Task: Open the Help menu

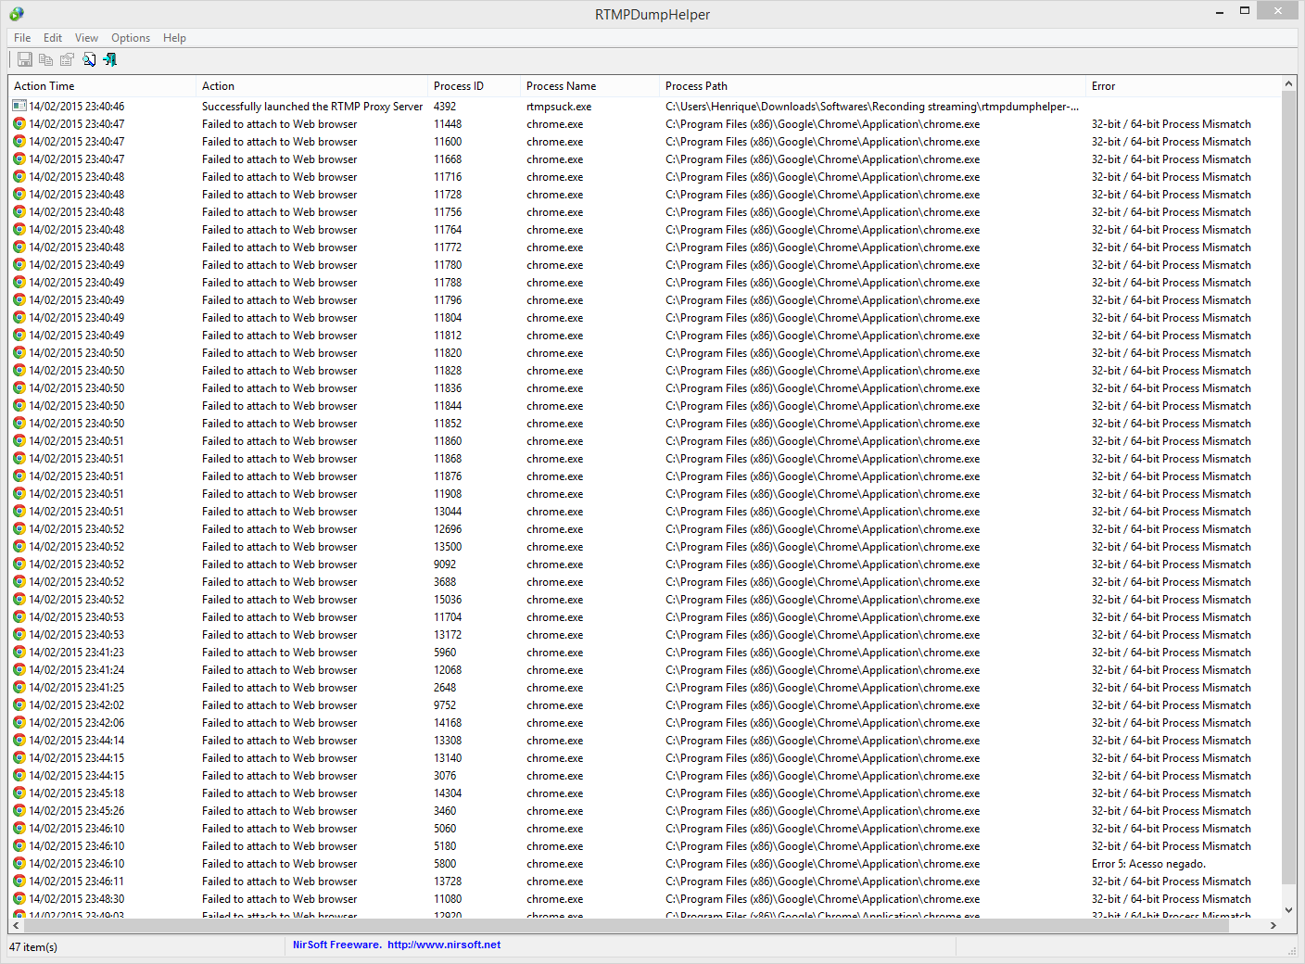Action: [174, 38]
